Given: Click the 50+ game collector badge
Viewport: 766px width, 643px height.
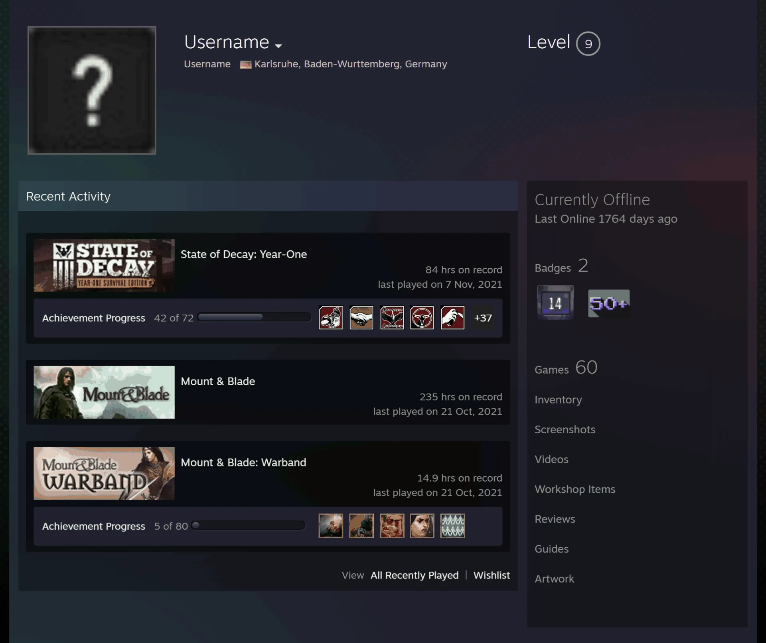Looking at the screenshot, I should pyautogui.click(x=609, y=303).
